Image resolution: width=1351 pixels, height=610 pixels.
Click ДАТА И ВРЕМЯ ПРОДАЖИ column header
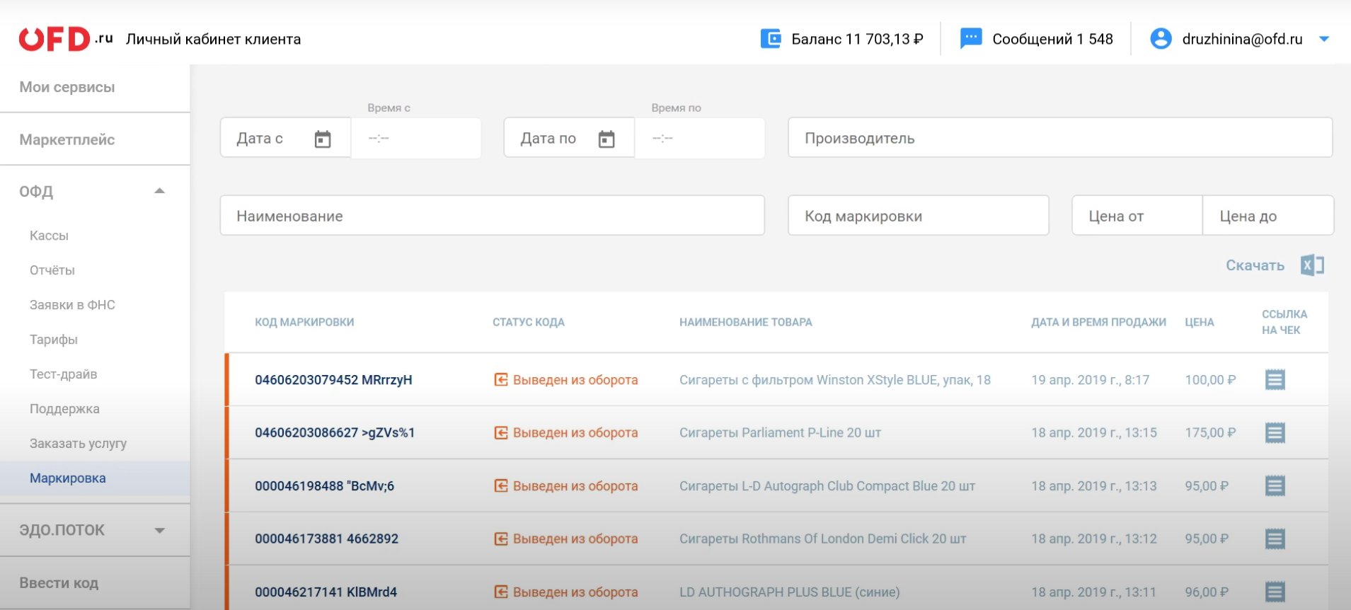[x=1098, y=322]
